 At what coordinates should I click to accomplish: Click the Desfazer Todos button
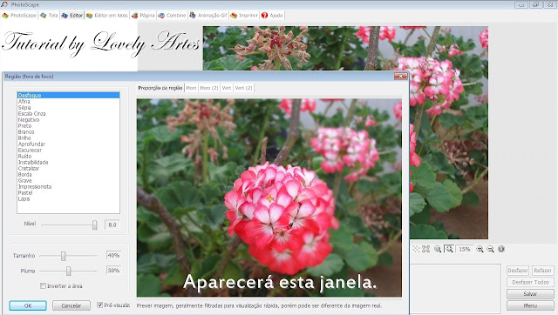(530, 282)
